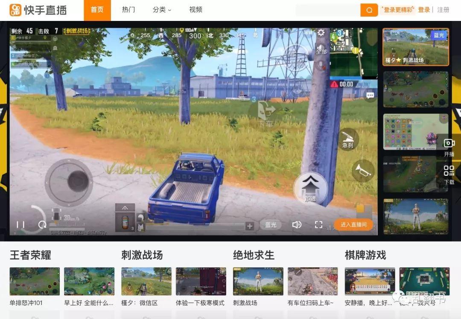Open the 王者荣耀 category heading

point(30,255)
